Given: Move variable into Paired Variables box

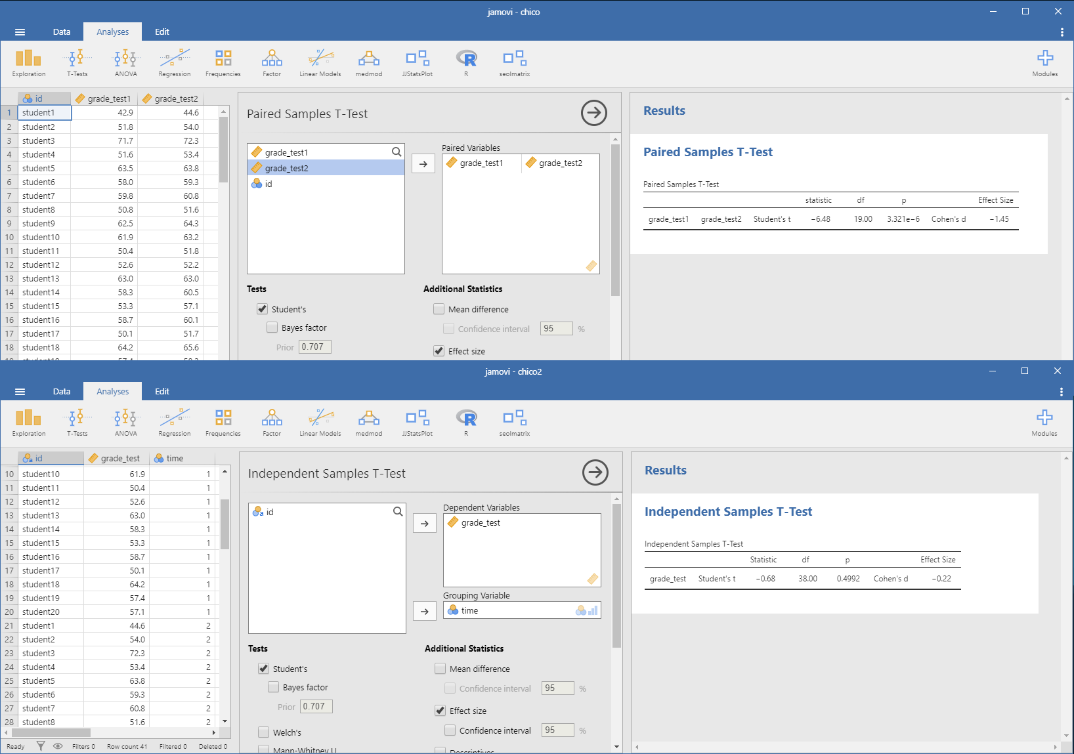Looking at the screenshot, I should (x=423, y=164).
